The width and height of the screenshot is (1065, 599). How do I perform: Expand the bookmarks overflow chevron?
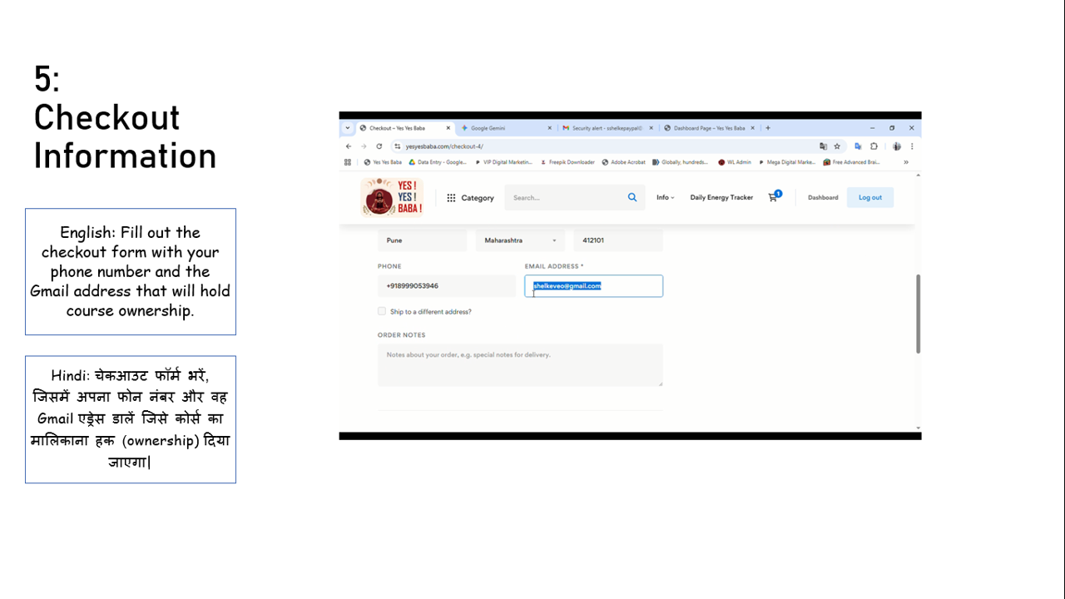pyautogui.click(x=906, y=162)
